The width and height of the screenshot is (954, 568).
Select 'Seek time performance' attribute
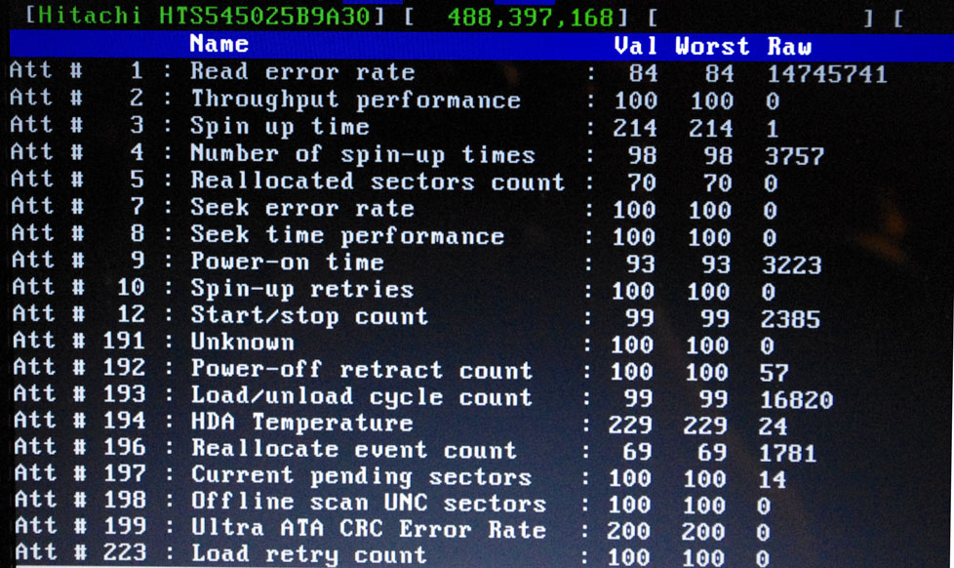(x=347, y=235)
